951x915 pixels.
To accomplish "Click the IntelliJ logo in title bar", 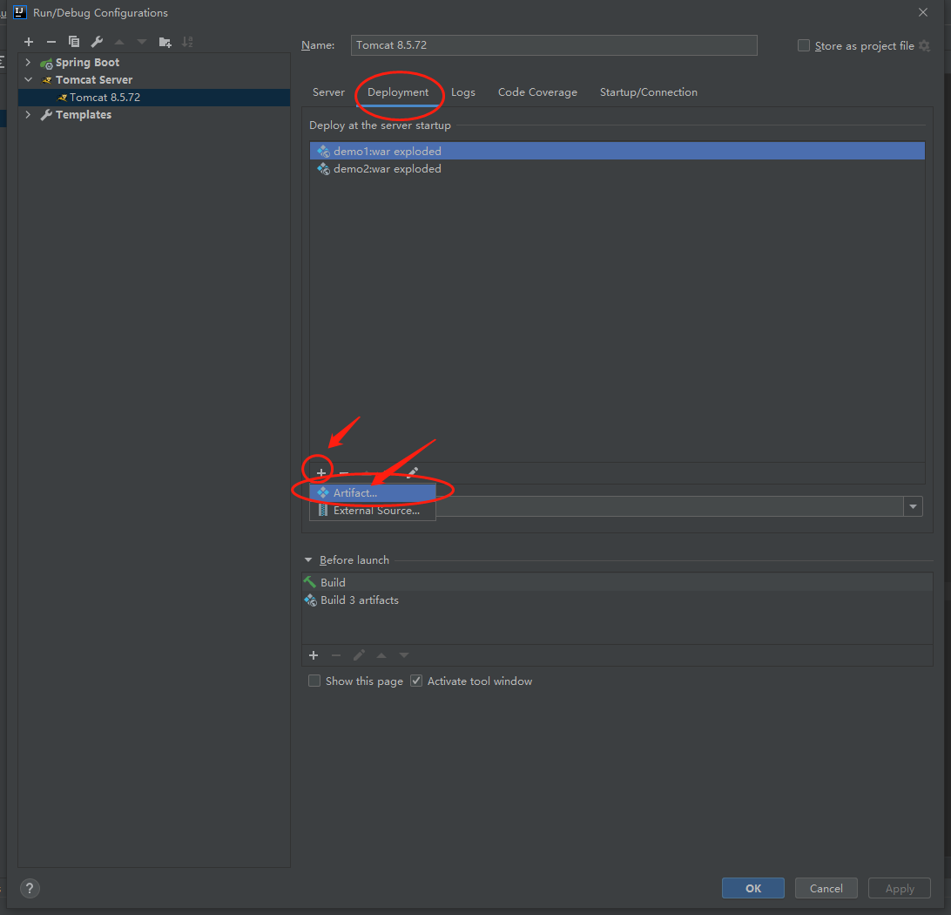I will 20,12.
